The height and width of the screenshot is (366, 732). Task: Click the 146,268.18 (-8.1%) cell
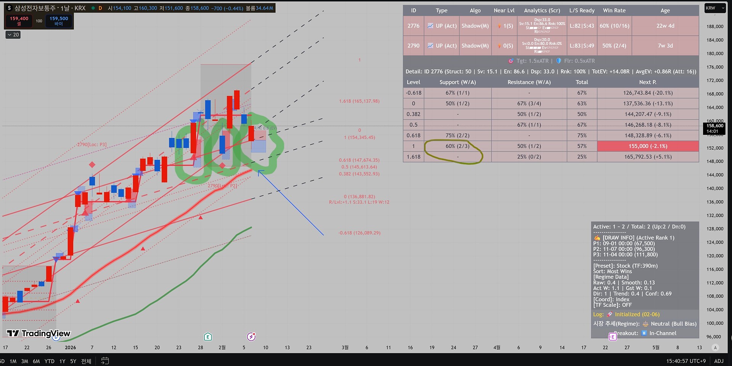(648, 125)
